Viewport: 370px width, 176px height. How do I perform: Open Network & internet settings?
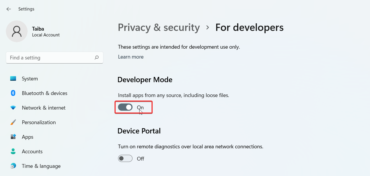click(44, 108)
